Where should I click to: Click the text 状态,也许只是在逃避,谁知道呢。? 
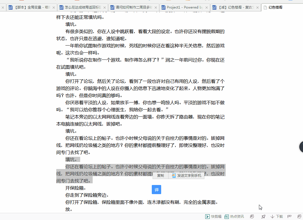pos(92,39)
